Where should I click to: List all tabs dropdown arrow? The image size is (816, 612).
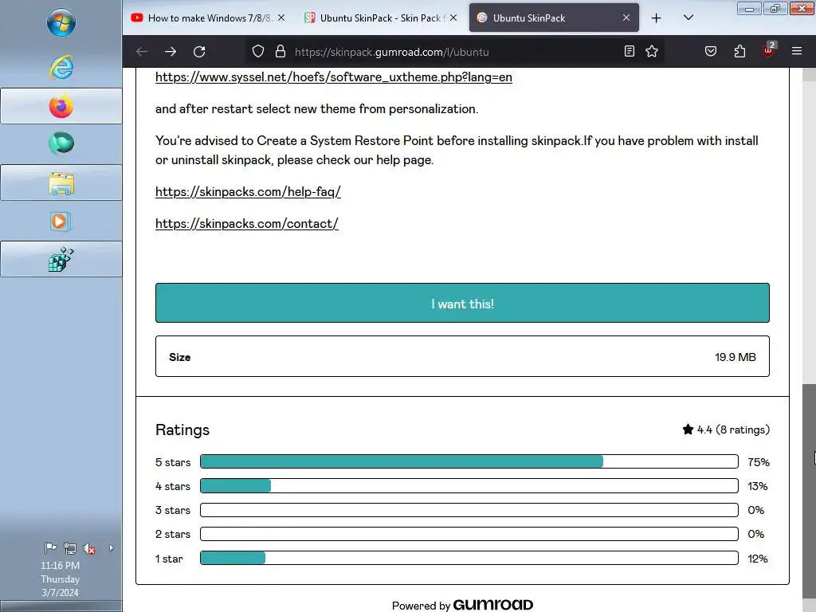tap(688, 18)
